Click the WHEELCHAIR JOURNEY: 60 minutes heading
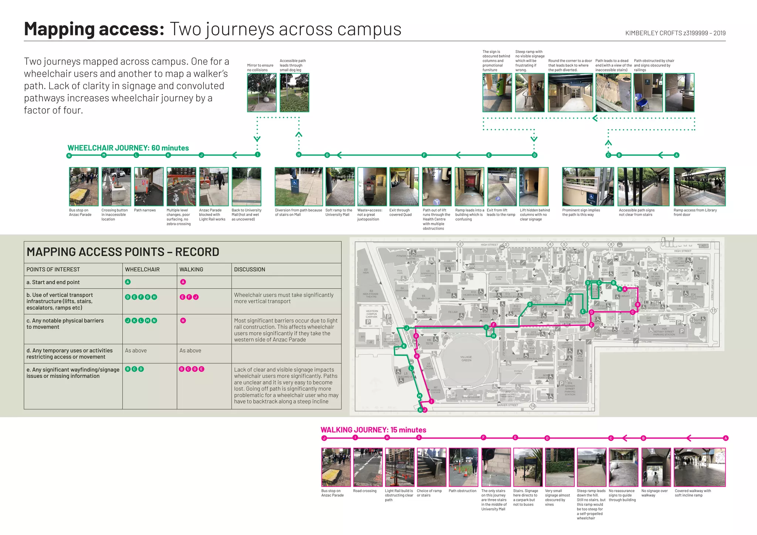The image size is (757, 535). 128,148
